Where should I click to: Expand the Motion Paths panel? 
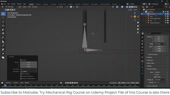click(x=151, y=63)
